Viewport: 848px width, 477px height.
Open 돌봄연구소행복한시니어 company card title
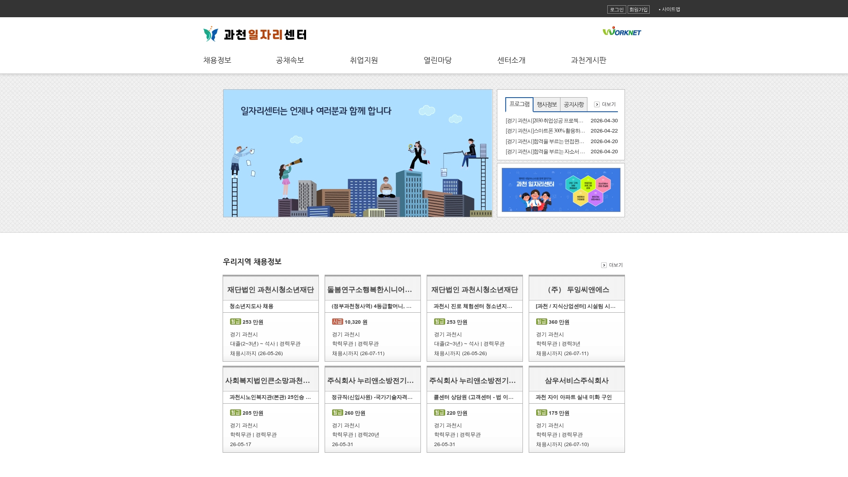(x=370, y=290)
